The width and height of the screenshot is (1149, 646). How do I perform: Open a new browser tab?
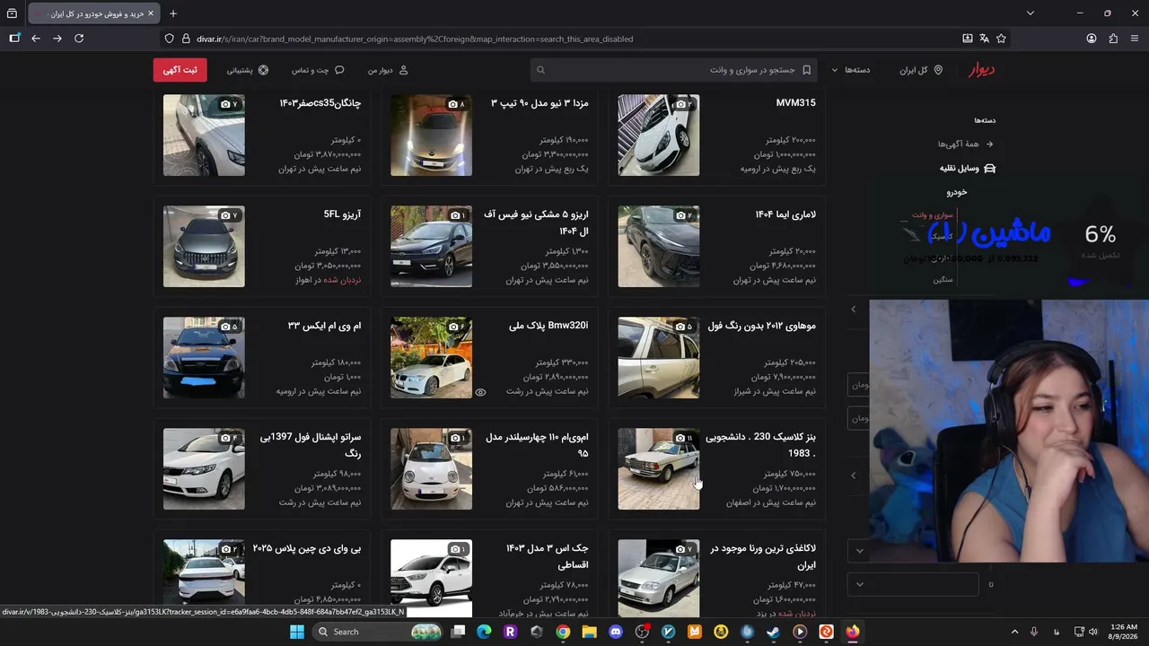[173, 13]
